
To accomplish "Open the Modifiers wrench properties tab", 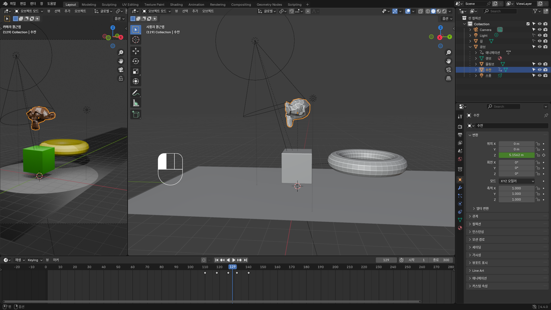I will click(x=460, y=188).
